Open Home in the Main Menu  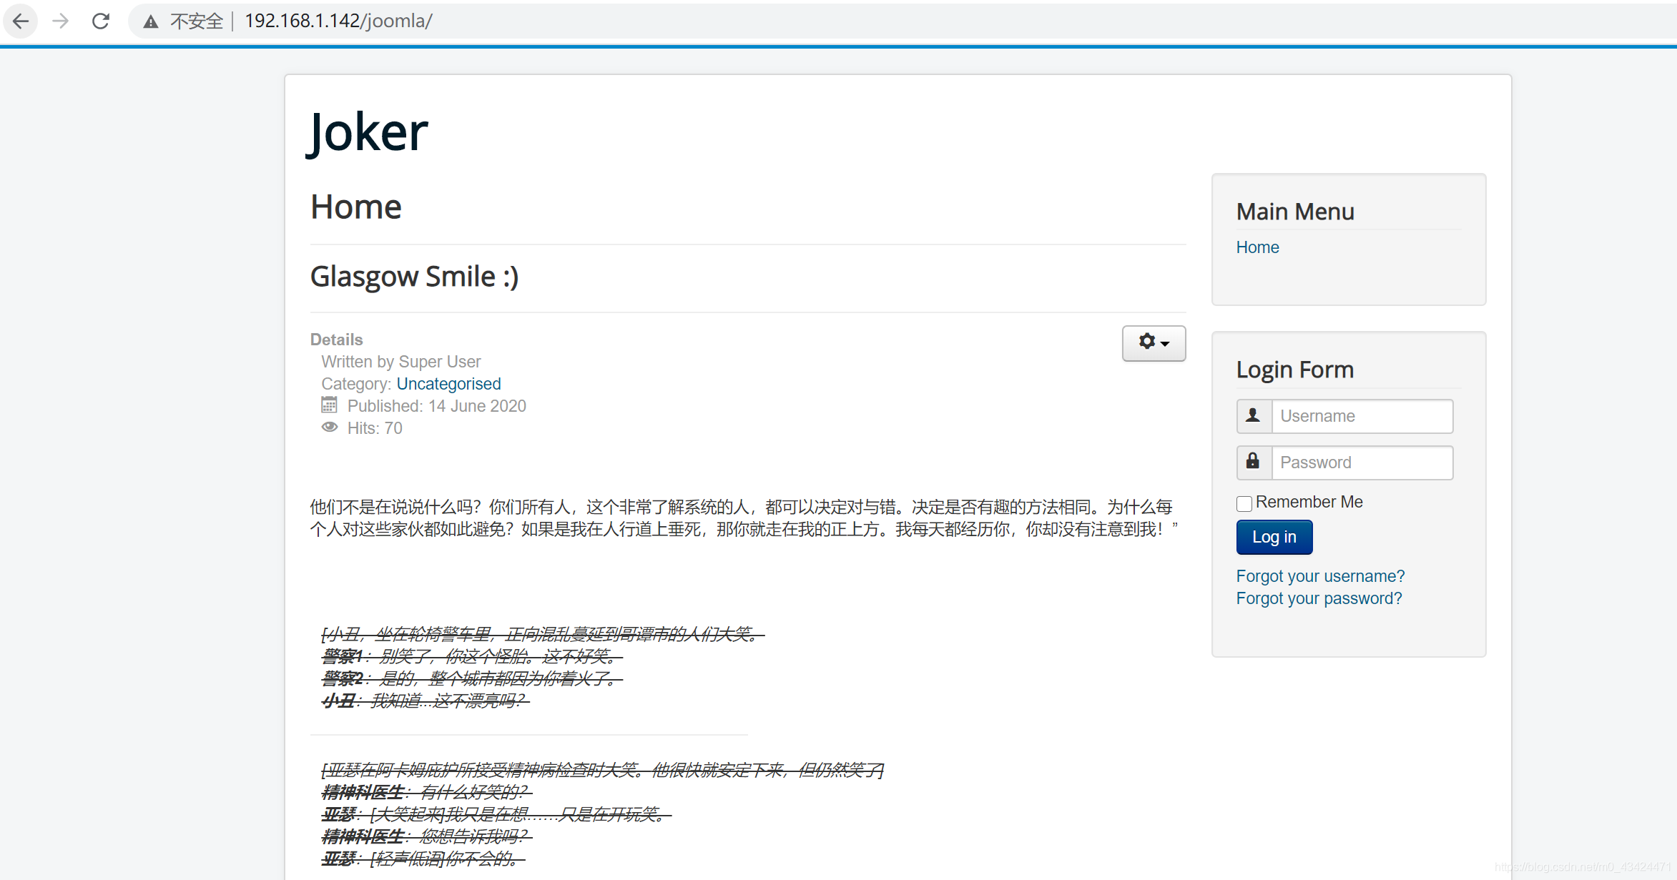point(1257,247)
